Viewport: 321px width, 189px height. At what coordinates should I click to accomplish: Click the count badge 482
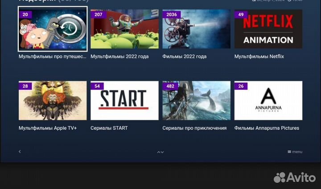[170, 86]
